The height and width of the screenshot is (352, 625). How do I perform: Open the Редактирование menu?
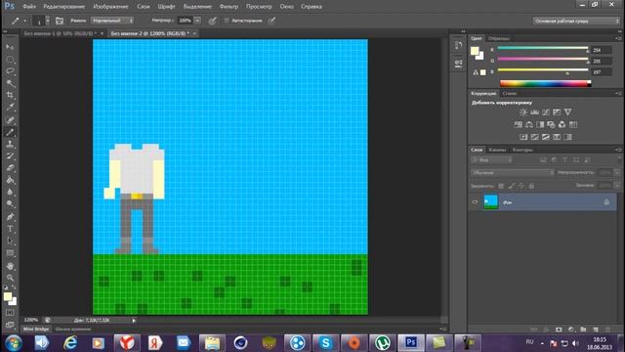(63, 7)
